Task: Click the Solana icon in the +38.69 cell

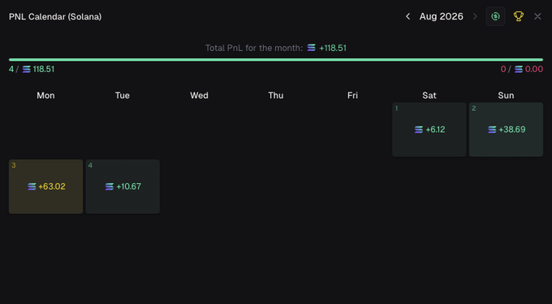Action: point(492,130)
